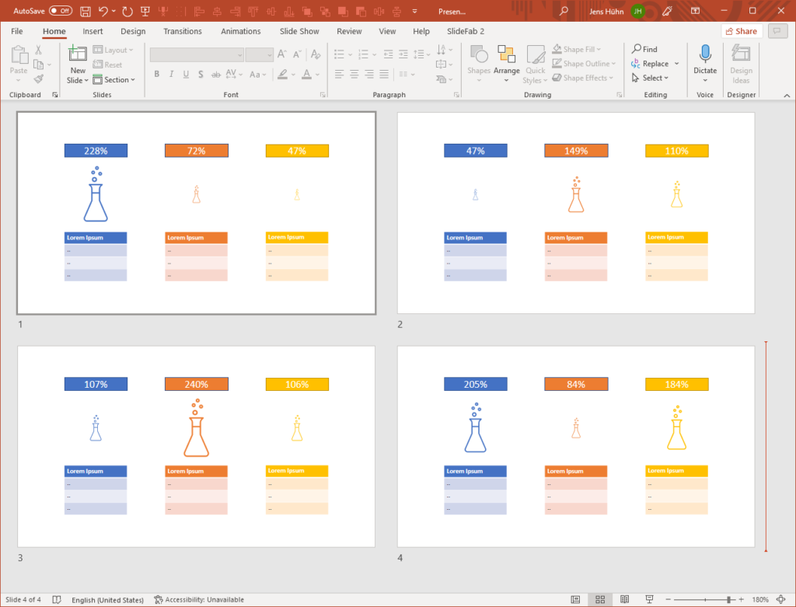The width and height of the screenshot is (796, 607).
Task: Toggle Strikethrough formatting
Action: point(216,74)
